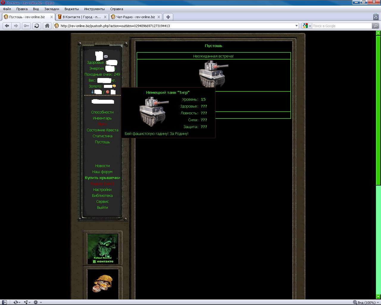381x305 pixels.
Task: Open the Справка menu
Action: click(116, 9)
